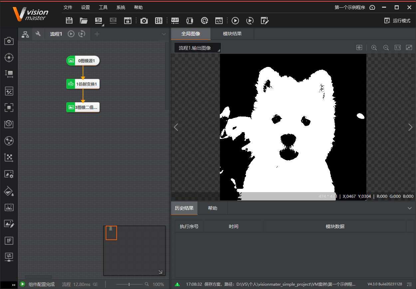Open the image edit pencil sidebar icon

(9, 224)
